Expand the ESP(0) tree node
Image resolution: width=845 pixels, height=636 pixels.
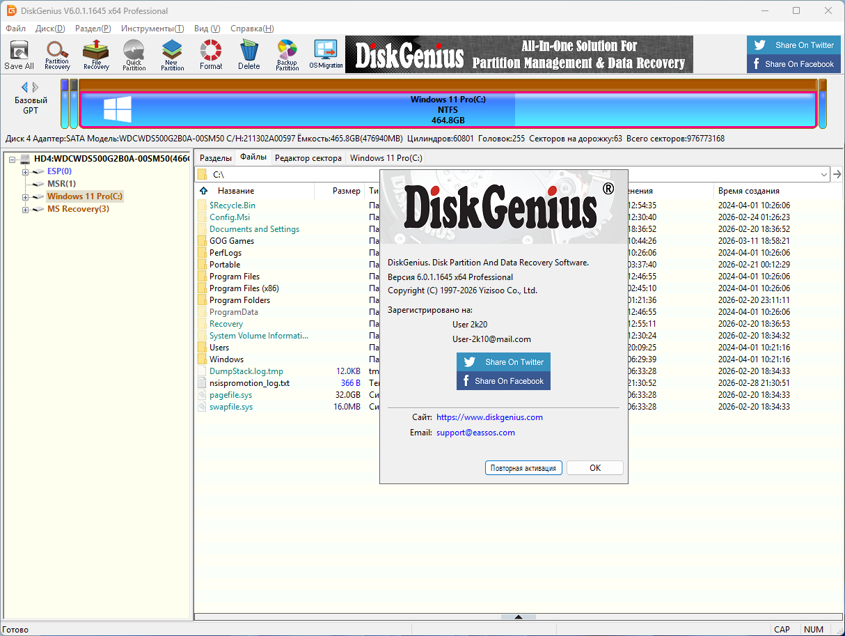25,171
